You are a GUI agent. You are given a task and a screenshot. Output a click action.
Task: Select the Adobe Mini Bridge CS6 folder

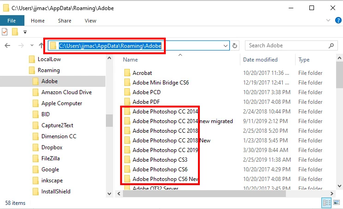(x=161, y=83)
